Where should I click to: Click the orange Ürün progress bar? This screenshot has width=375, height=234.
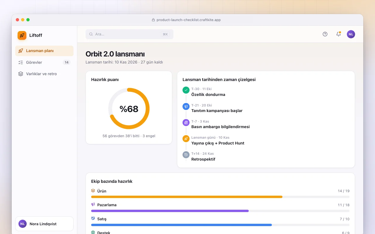click(x=187, y=197)
